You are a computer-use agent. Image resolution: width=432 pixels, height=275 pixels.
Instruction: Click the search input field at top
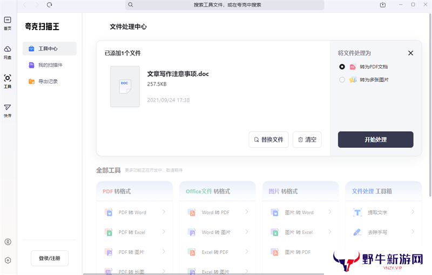click(x=225, y=5)
